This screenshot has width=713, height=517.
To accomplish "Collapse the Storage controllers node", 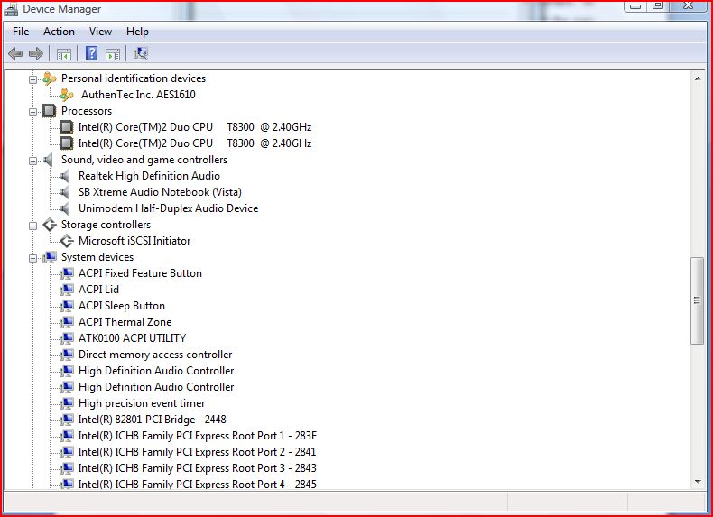I will point(32,226).
